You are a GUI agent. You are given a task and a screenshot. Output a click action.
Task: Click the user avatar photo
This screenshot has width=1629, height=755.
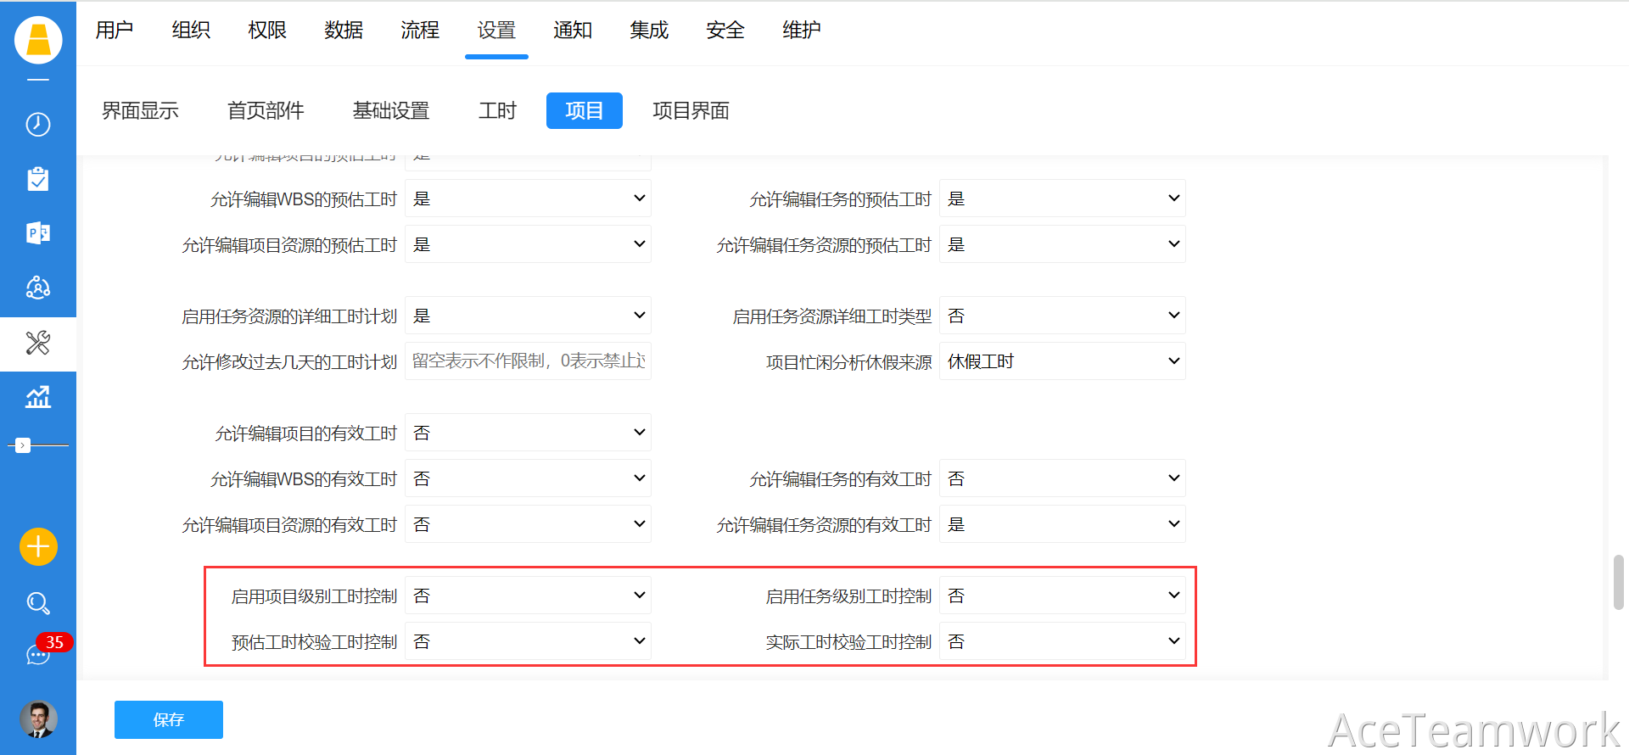point(38,719)
